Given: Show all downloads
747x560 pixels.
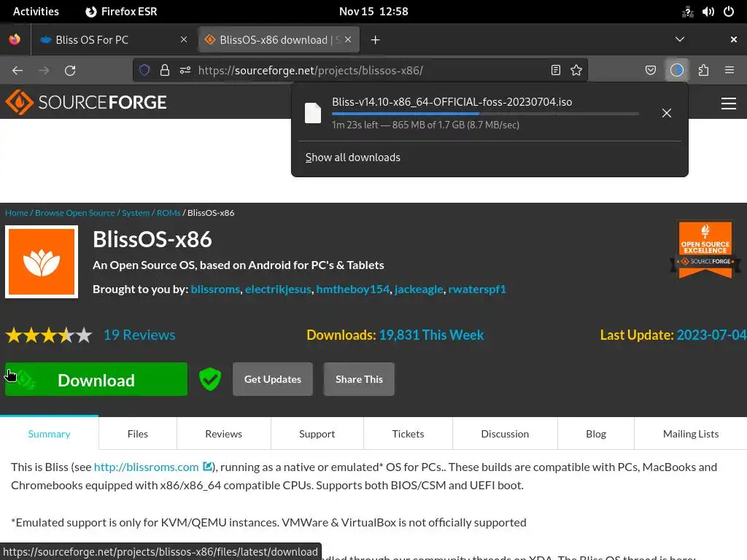Looking at the screenshot, I should (x=352, y=157).
